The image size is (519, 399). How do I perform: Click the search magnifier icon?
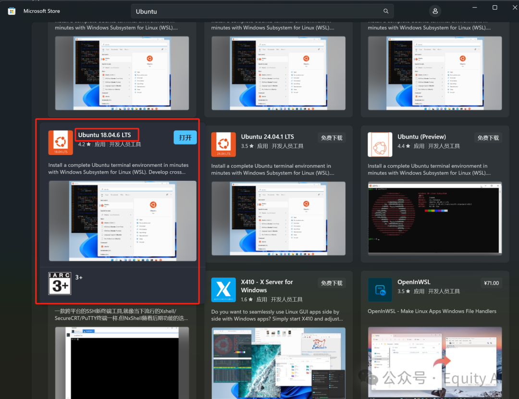tap(386, 11)
